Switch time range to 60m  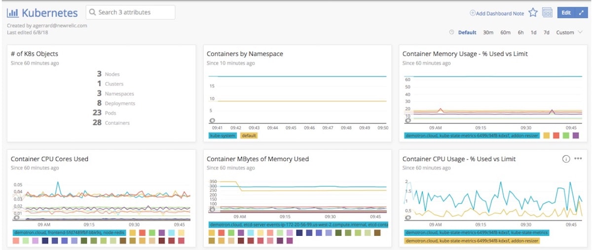coord(505,33)
